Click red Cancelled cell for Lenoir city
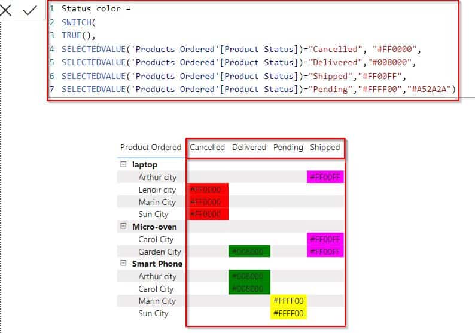The width and height of the screenshot is (475, 333). click(208, 190)
